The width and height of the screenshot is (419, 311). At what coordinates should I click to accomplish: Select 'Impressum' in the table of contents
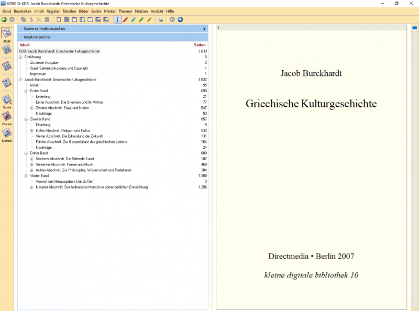pos(38,74)
